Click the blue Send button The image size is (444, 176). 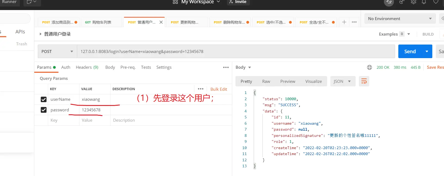click(410, 52)
